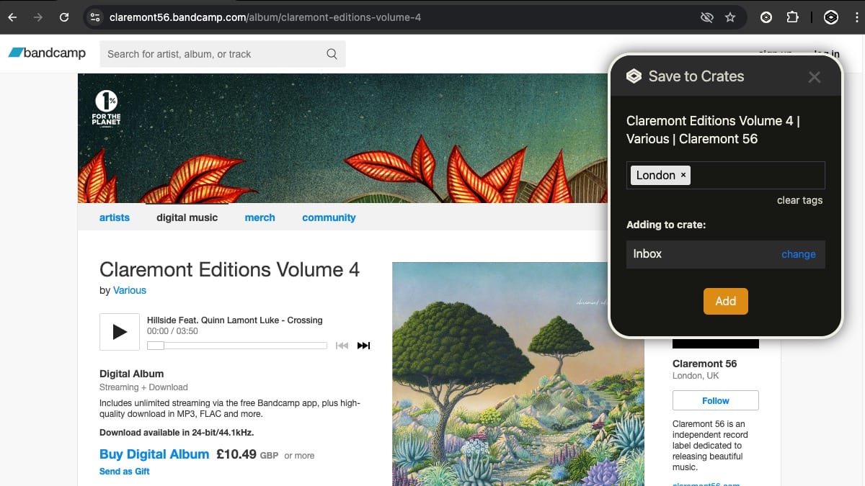Follow Claremont 56

pos(715,400)
